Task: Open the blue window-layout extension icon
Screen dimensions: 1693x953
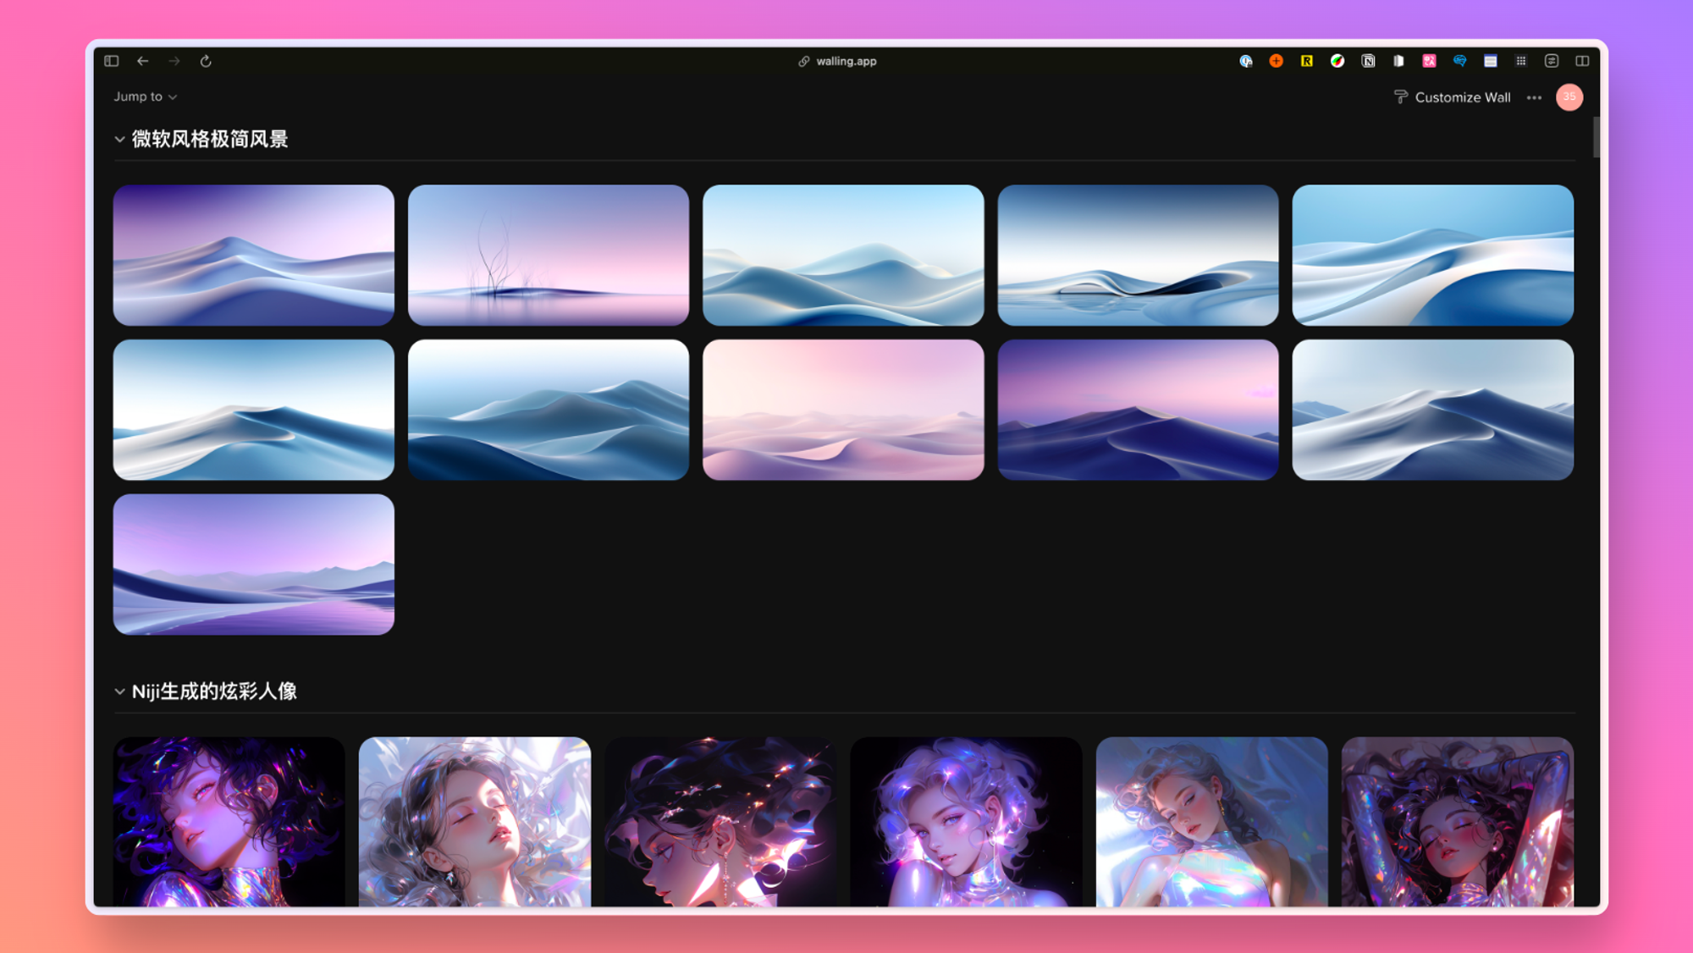Action: (1491, 61)
